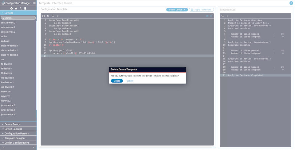Cancel the Delete Device Template dialog
The width and height of the screenshot is (295, 150).
pos(130,81)
